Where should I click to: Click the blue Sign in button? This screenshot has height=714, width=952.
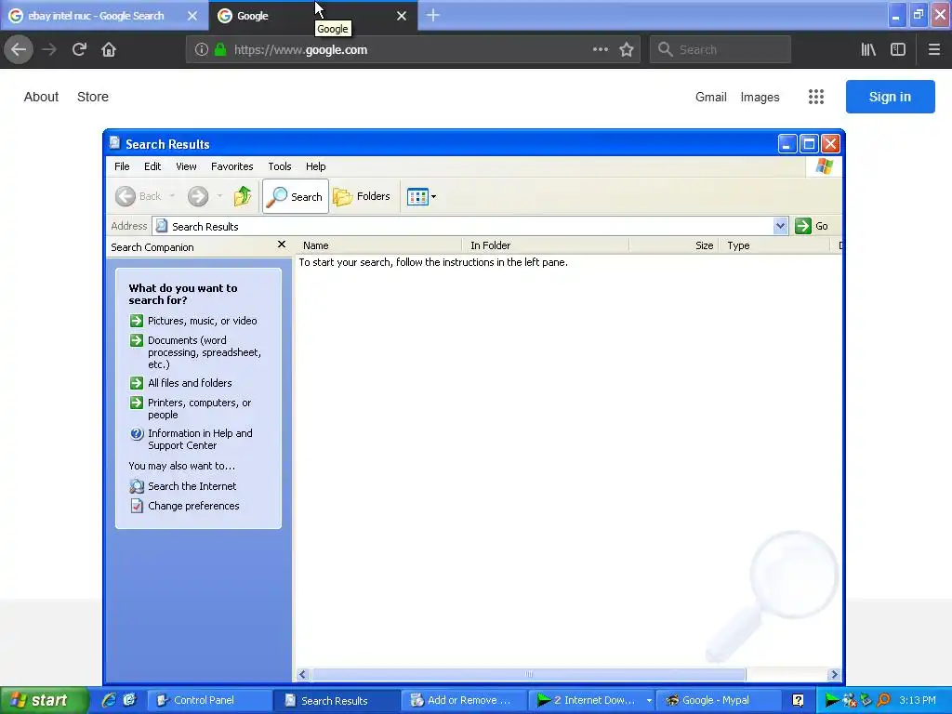(890, 97)
